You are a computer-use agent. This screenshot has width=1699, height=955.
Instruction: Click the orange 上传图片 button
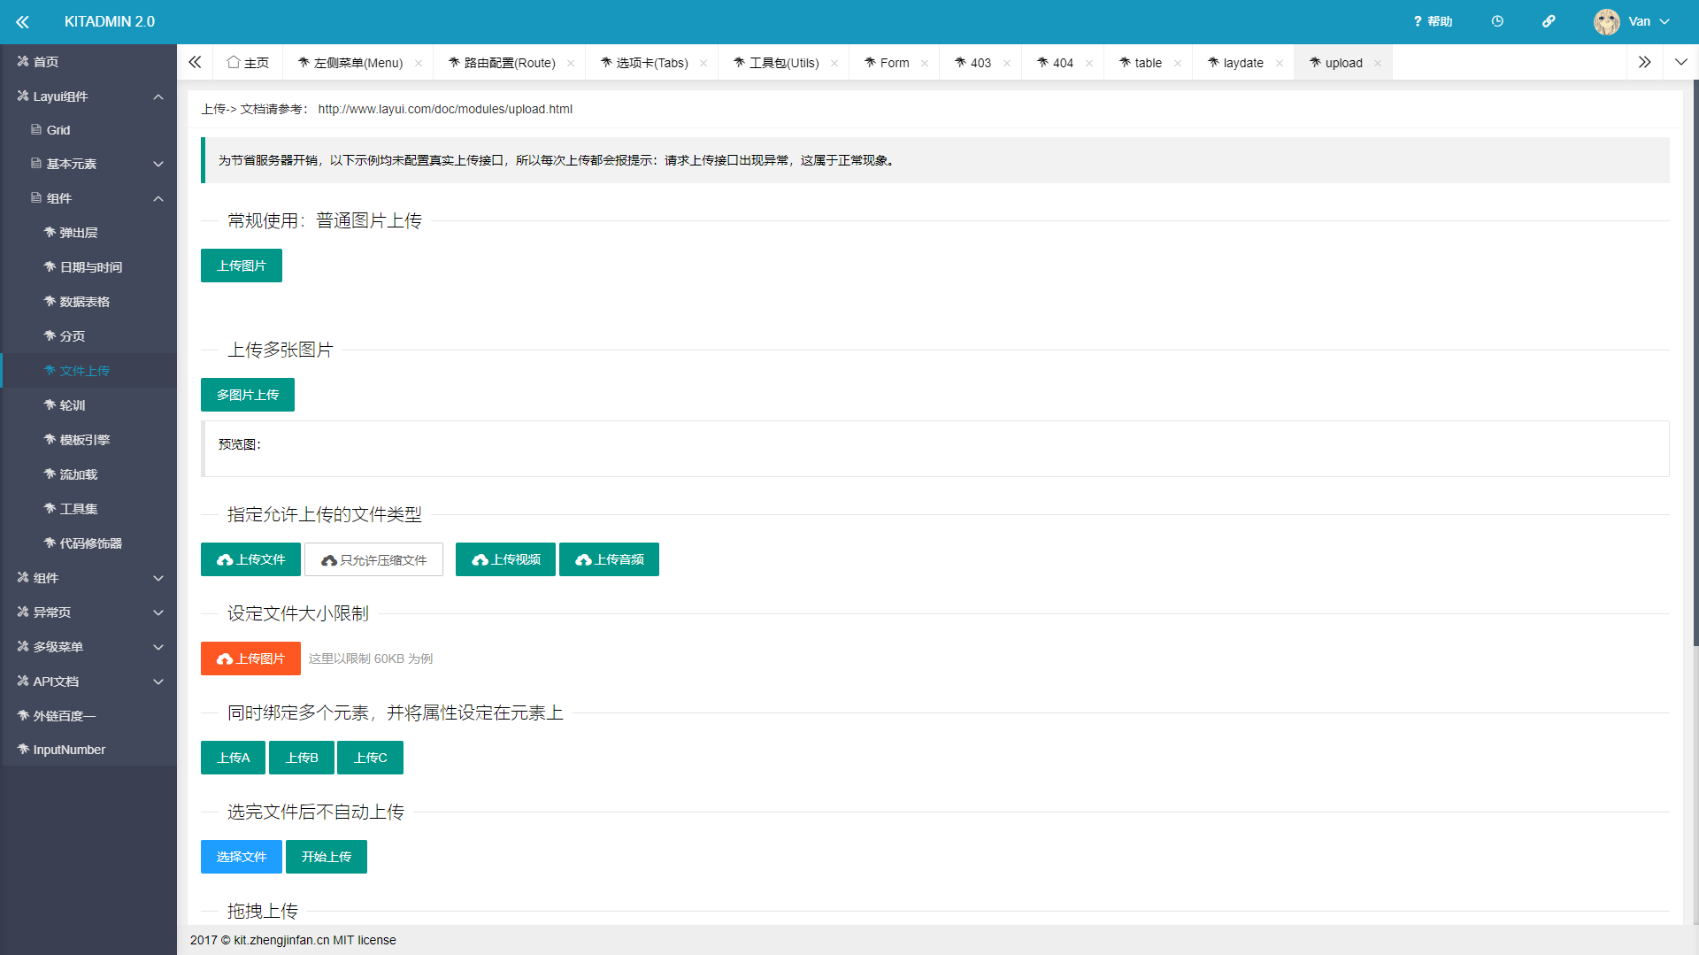click(250, 658)
